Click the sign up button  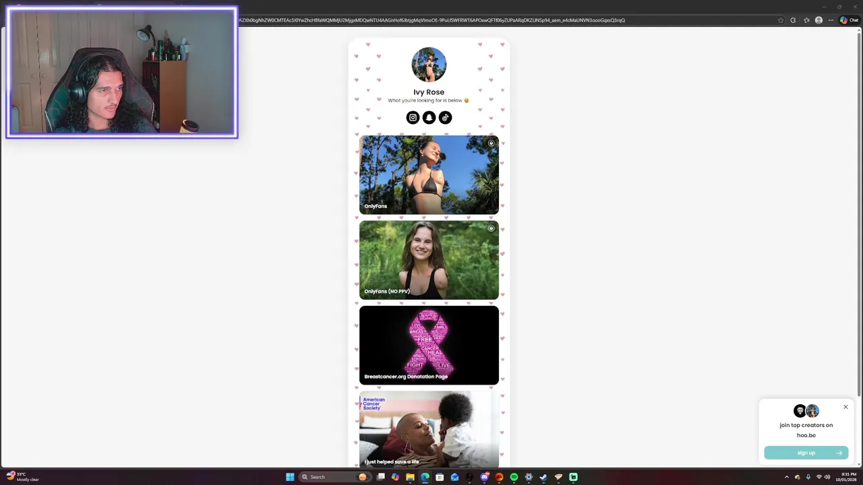click(806, 453)
